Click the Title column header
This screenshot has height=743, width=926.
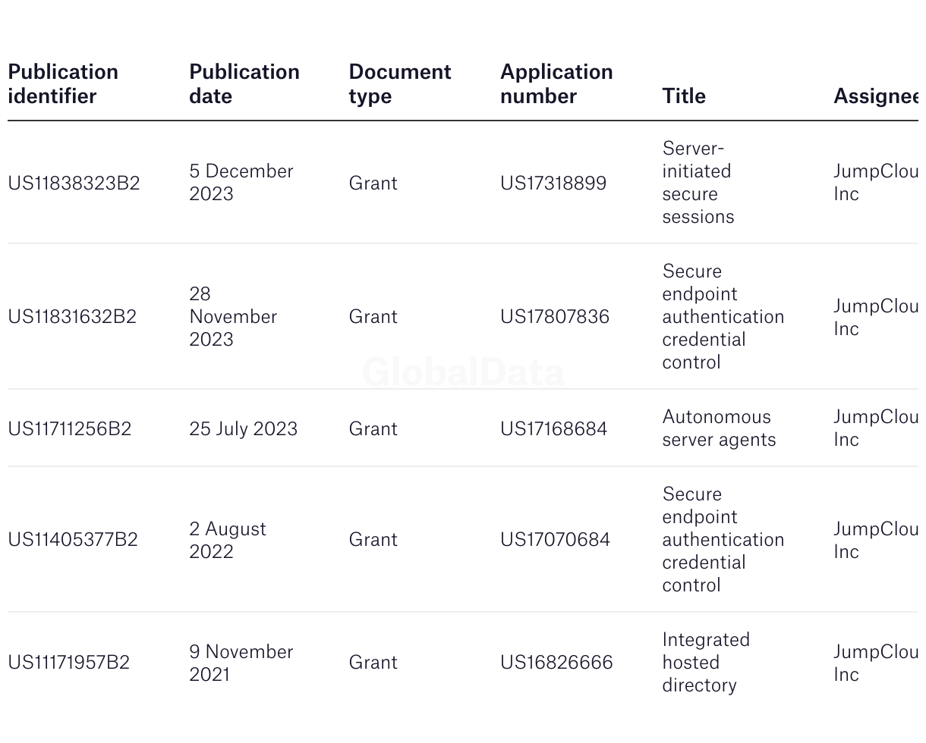click(x=684, y=96)
